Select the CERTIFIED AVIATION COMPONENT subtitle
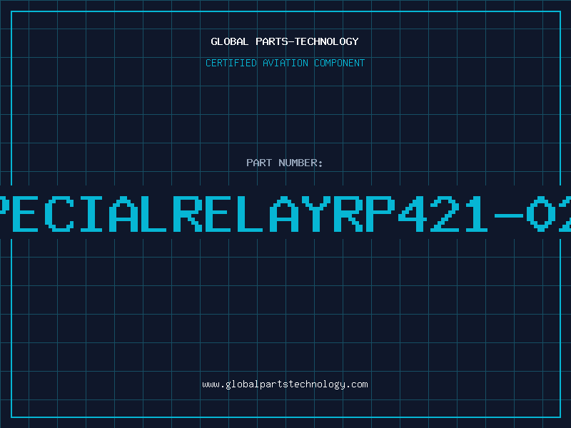571x428 pixels. (x=285, y=63)
